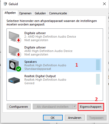Viewport: 109px width, 124px height.
Task: Confirm with the OK button
Action: [53, 118]
